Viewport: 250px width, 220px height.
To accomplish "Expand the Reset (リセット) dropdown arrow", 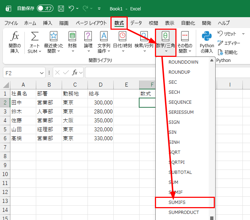I will [243, 34].
